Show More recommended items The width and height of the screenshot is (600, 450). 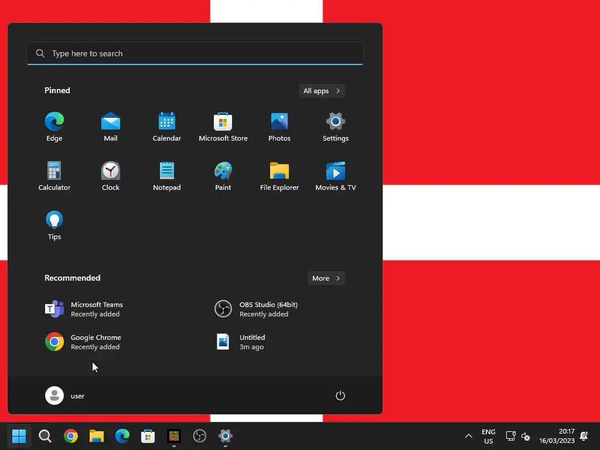[326, 278]
